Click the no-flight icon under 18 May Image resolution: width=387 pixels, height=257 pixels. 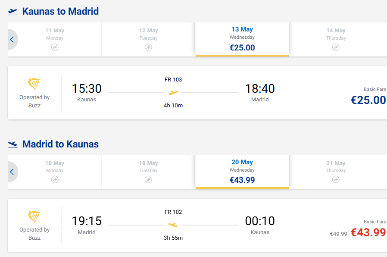(x=55, y=179)
